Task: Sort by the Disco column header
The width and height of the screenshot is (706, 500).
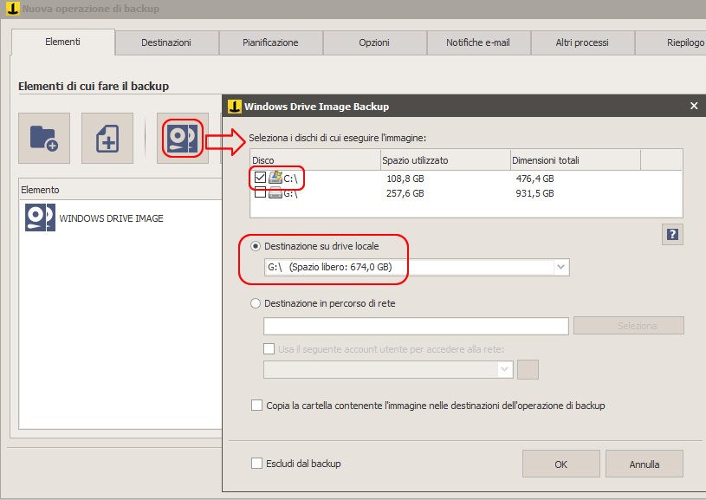Action: tap(315, 160)
